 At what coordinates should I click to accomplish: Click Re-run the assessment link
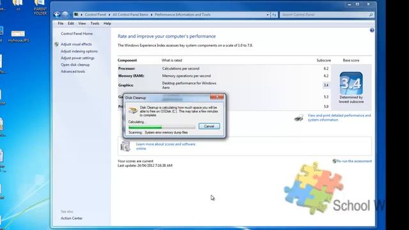354,161
